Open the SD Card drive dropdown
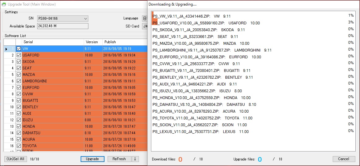 pos(144,26)
